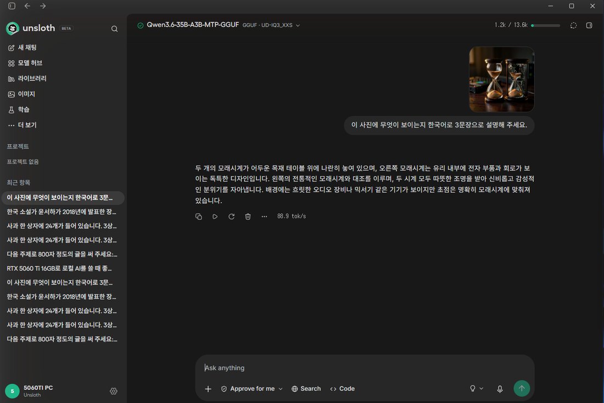The width and height of the screenshot is (604, 403).
Task: Click the user prompt message bubble
Action: [x=439, y=125]
